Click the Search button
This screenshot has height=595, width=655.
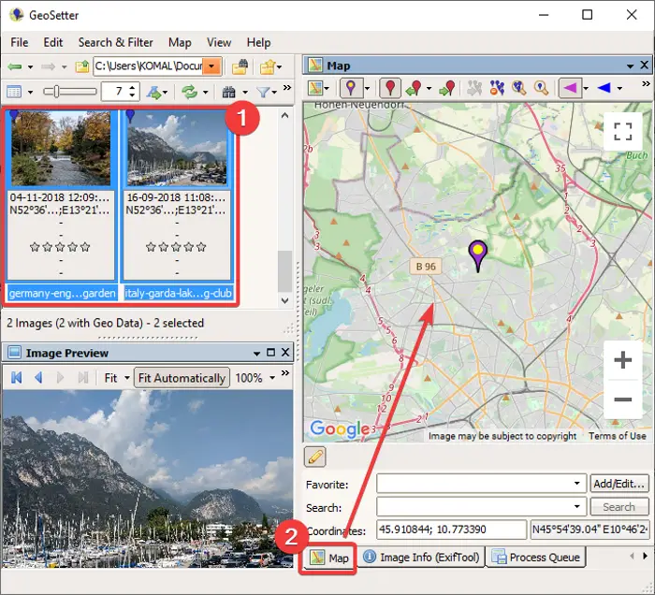619,507
